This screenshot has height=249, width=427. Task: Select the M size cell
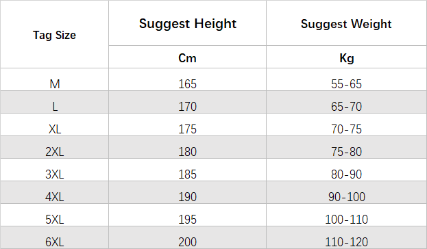pos(54,79)
